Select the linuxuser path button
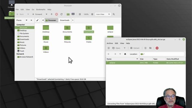The width and height of the screenshot is (192, 108). pos(51,20)
